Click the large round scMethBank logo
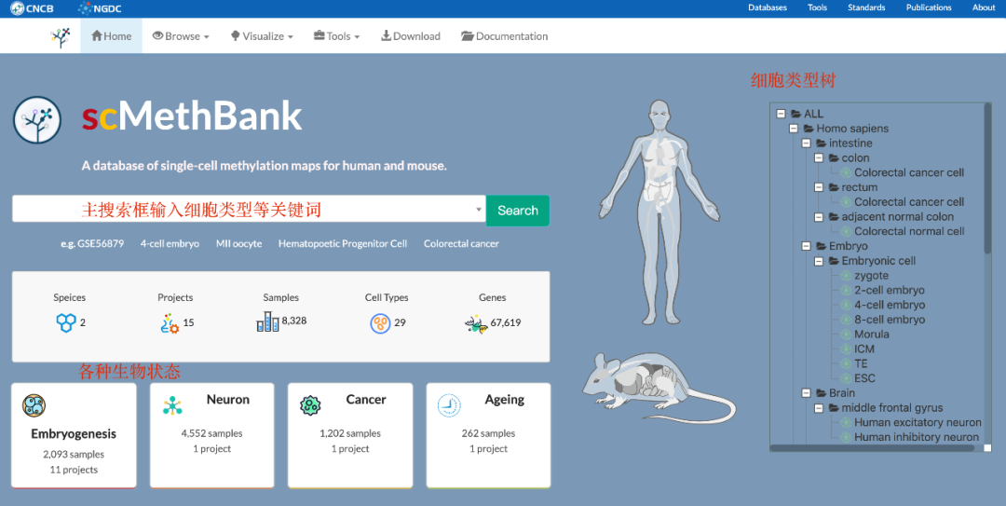 37,120
